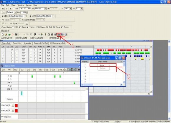The width and height of the screenshot is (171, 123).
Task: Click the green folder import icon
Action: tap(9, 35)
